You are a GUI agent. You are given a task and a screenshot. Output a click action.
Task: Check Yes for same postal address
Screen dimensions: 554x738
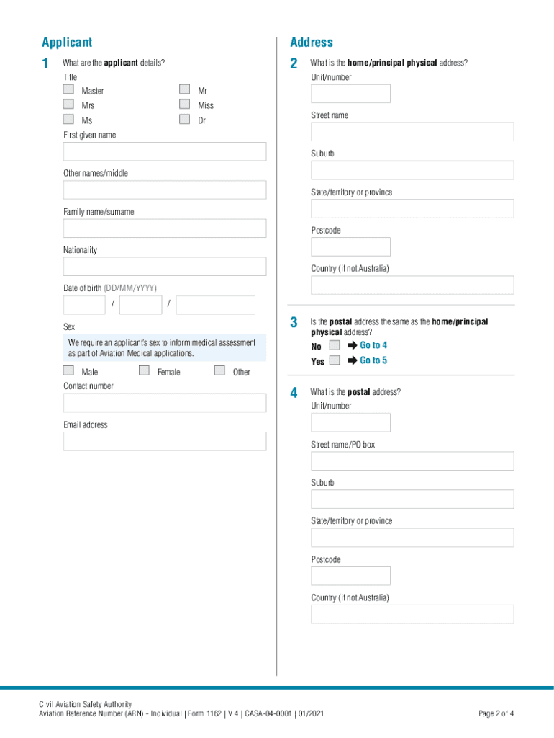[x=335, y=360]
